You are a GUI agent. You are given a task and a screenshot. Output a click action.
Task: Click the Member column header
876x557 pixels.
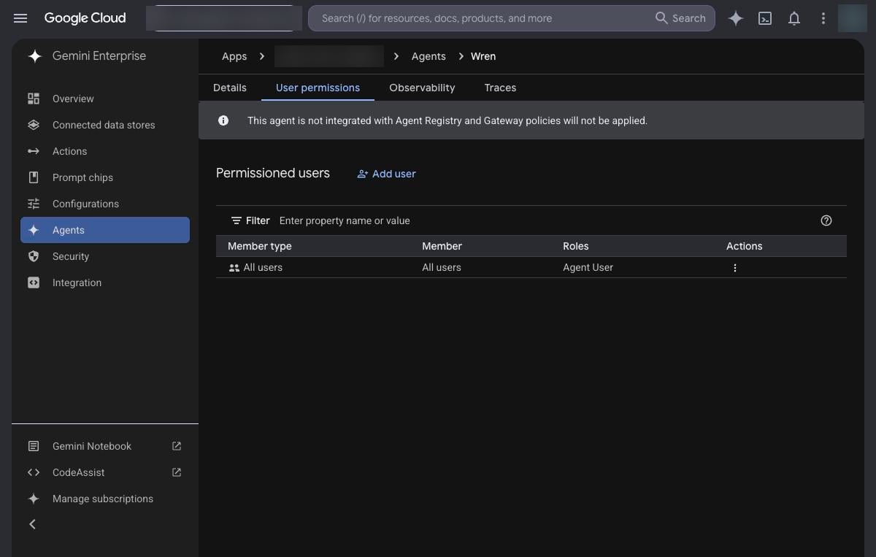point(442,246)
